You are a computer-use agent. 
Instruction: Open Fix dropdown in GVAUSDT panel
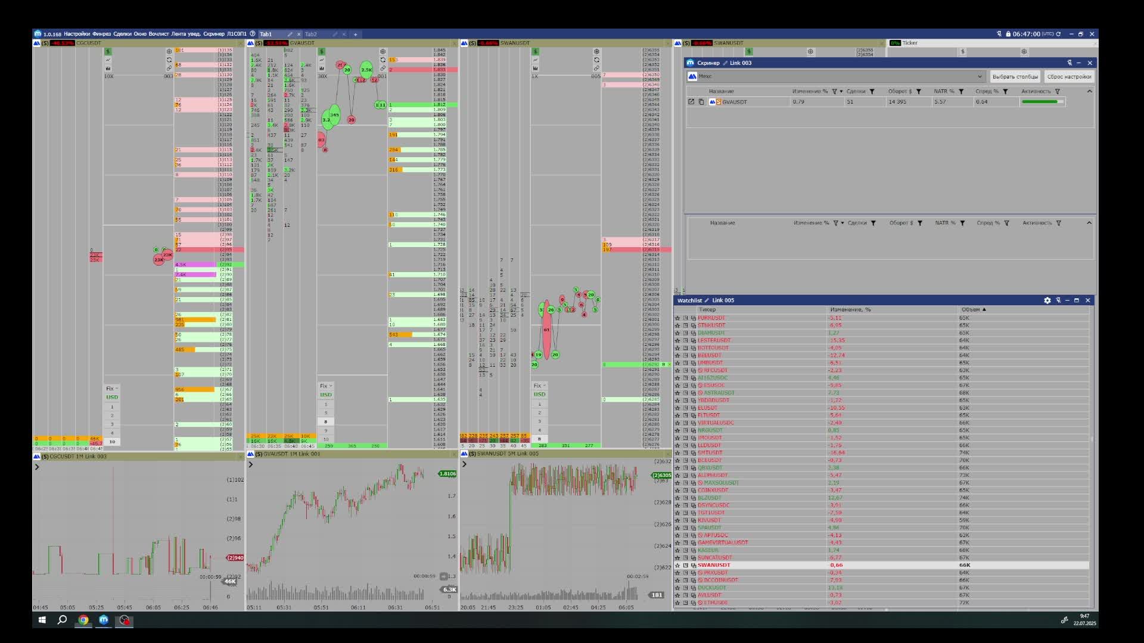(x=326, y=386)
